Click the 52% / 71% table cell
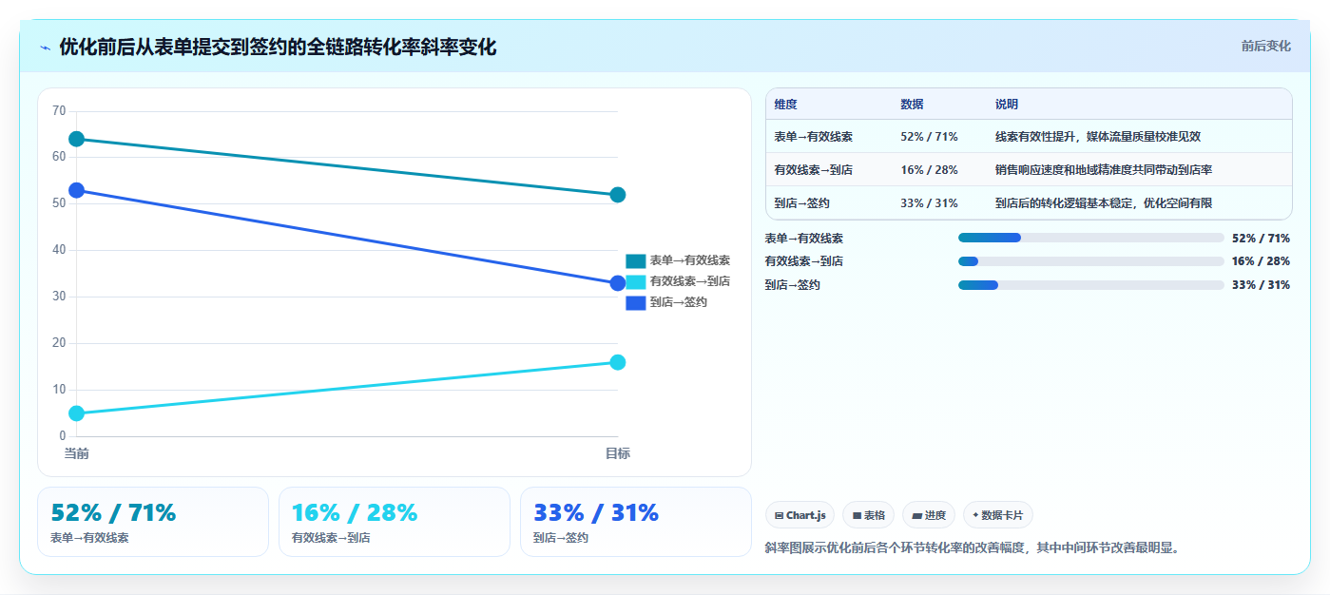 [929, 137]
